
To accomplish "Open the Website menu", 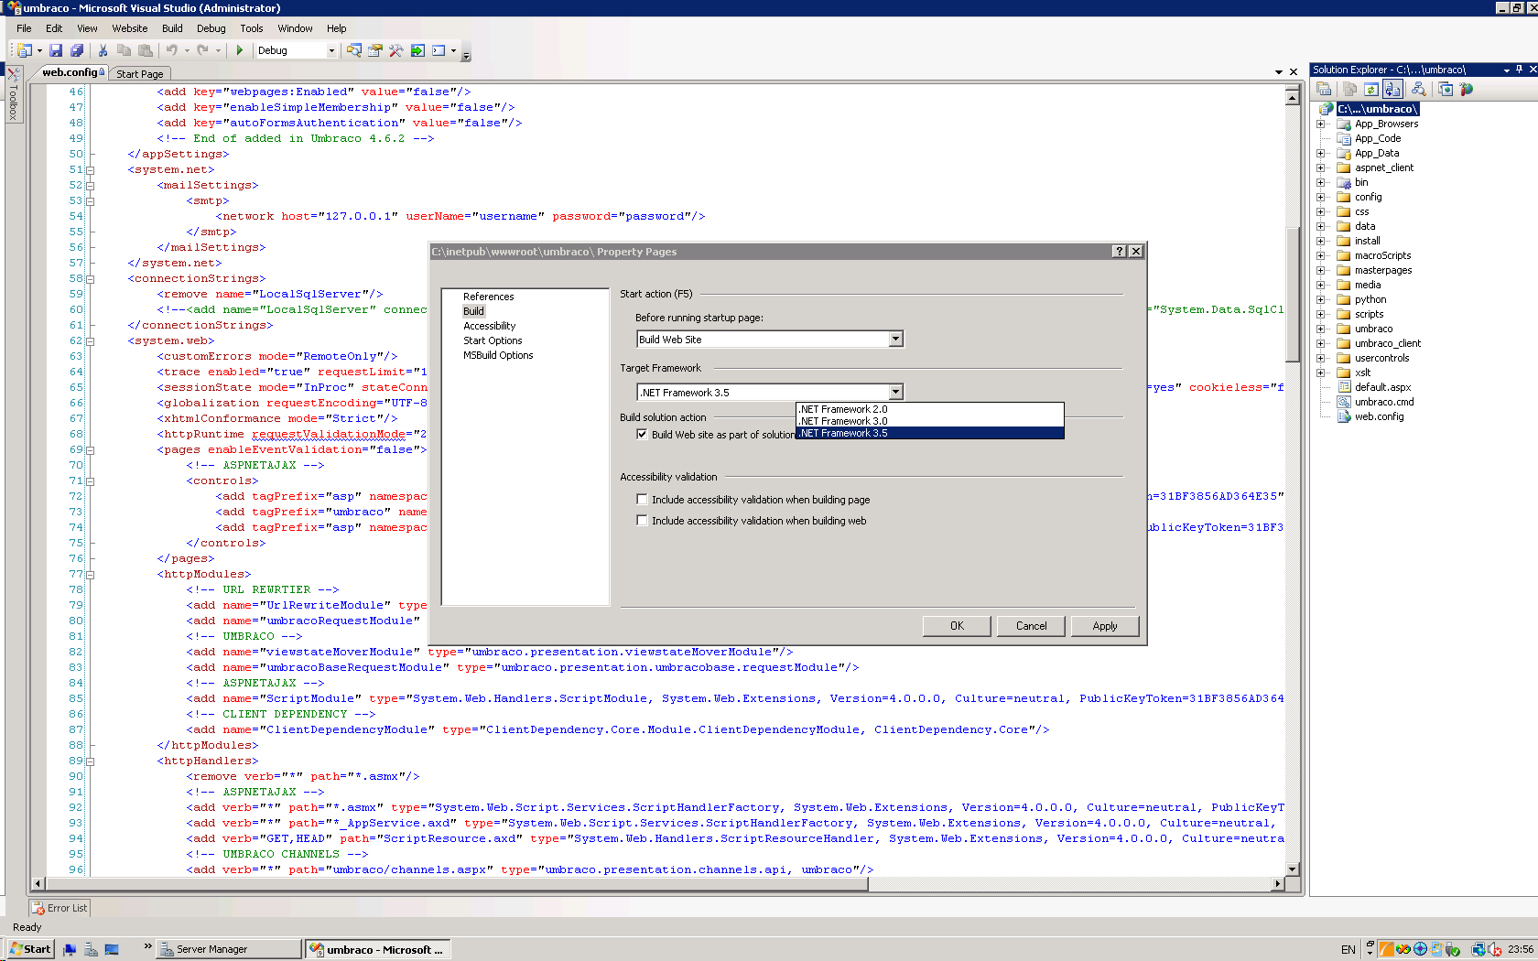I will 129,28.
